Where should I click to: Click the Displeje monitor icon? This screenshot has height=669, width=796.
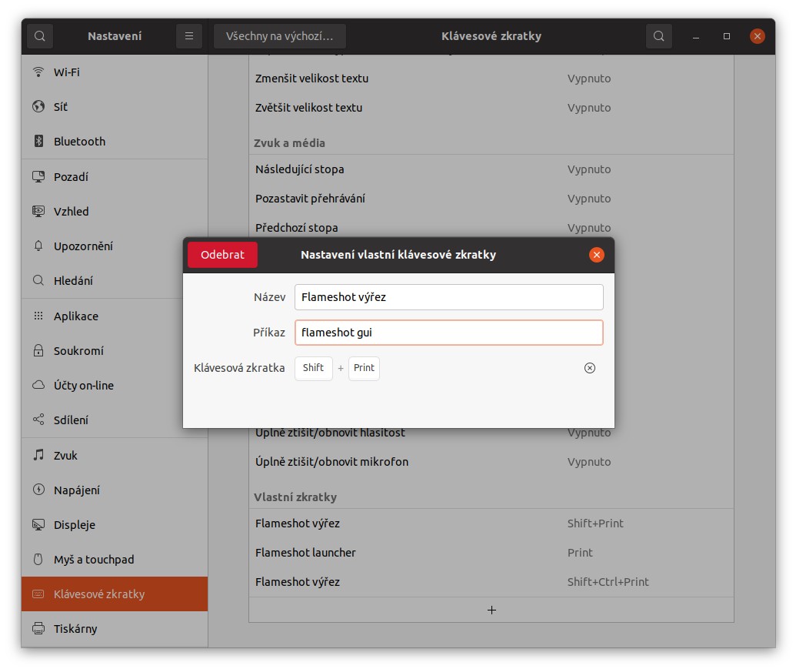click(38, 524)
